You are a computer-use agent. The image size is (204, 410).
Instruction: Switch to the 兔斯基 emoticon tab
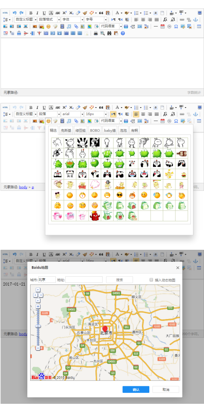click(66, 130)
